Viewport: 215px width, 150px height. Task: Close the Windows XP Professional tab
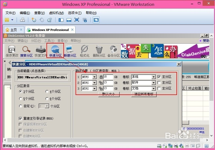pyautogui.click(x=72, y=30)
